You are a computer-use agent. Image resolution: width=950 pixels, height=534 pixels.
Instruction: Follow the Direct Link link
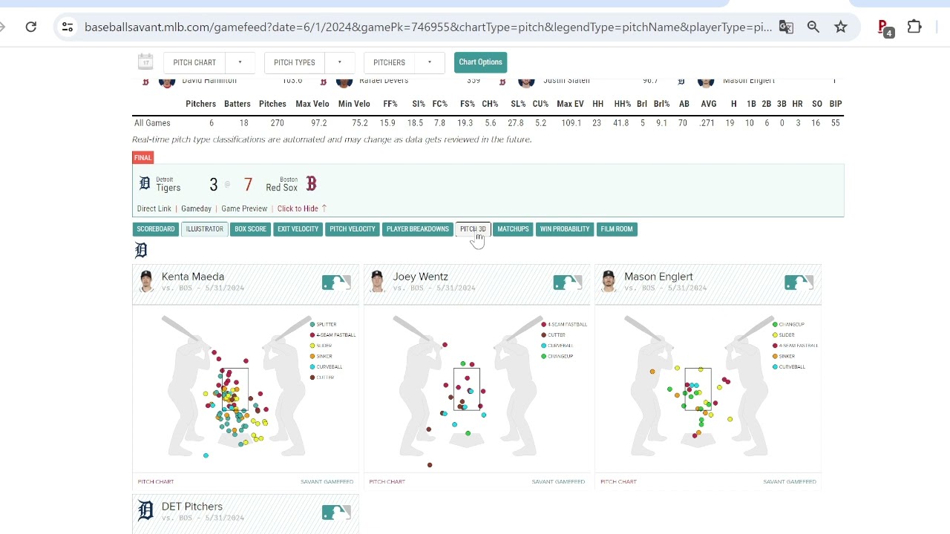154,208
